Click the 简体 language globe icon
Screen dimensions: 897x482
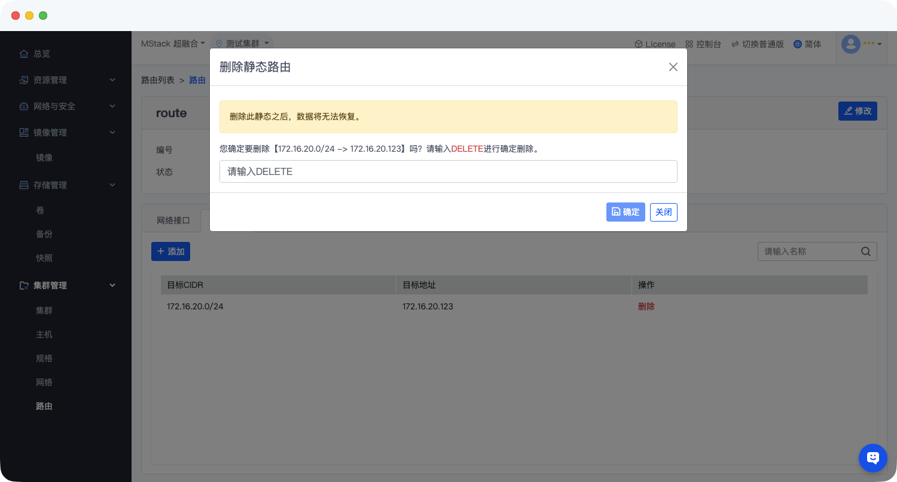[796, 44]
